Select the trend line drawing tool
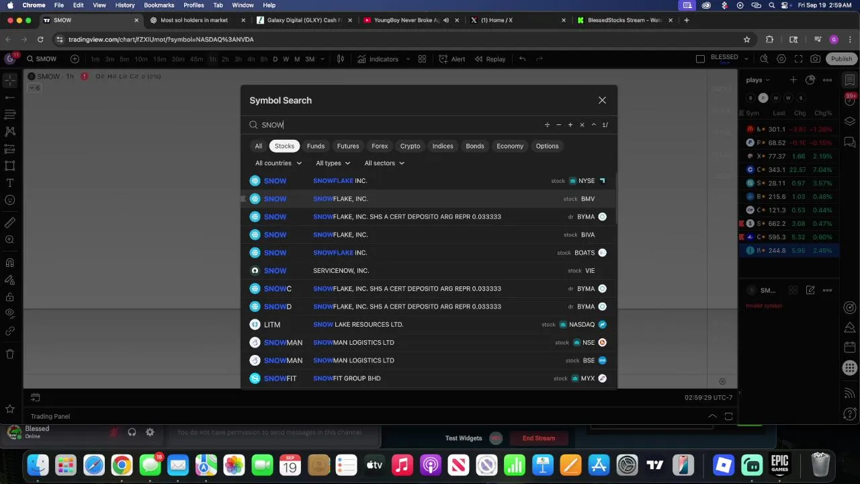This screenshot has height=484, width=860. click(10, 98)
